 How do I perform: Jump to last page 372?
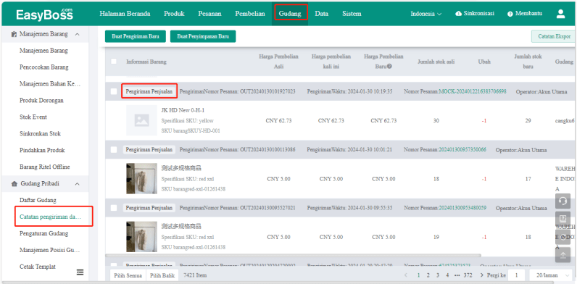click(468, 275)
